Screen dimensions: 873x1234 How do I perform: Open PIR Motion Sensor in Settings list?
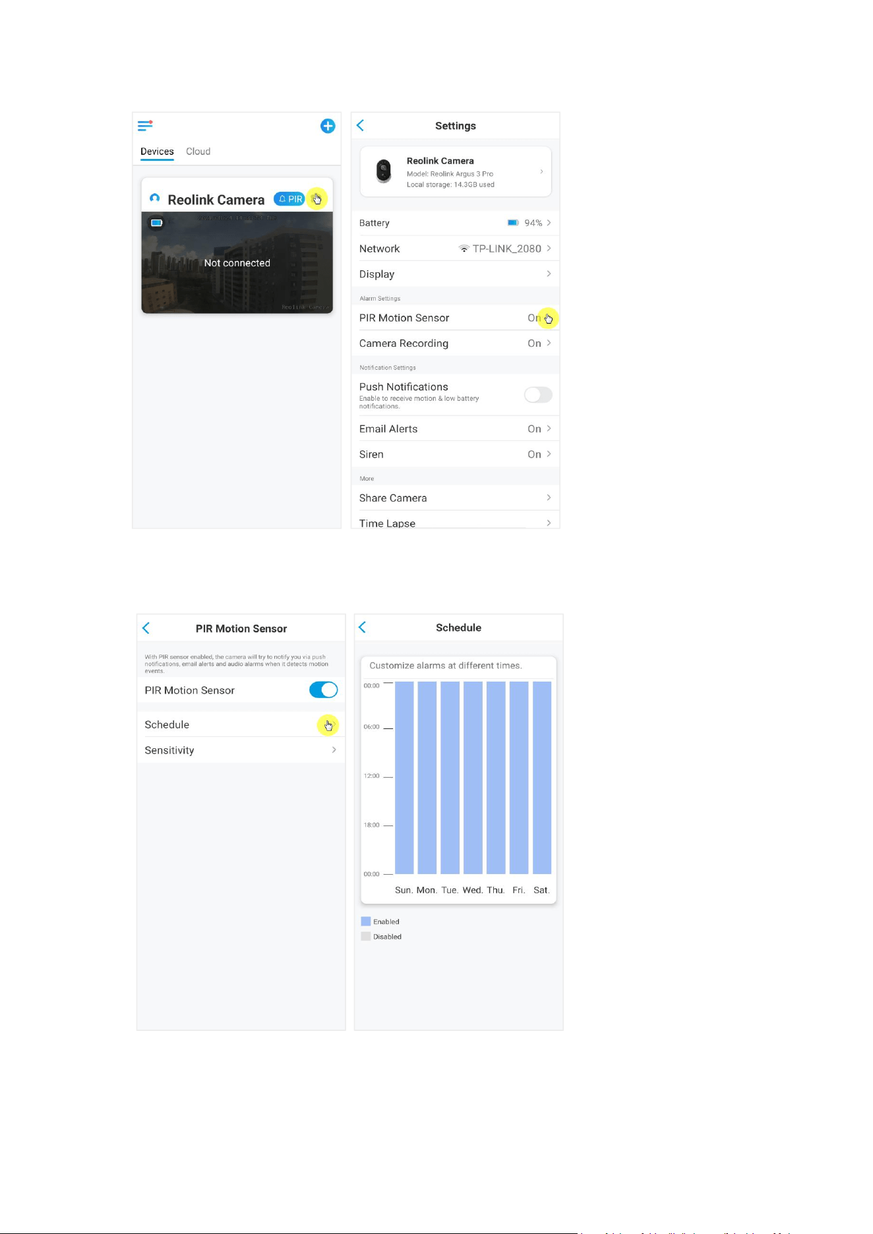pos(456,318)
